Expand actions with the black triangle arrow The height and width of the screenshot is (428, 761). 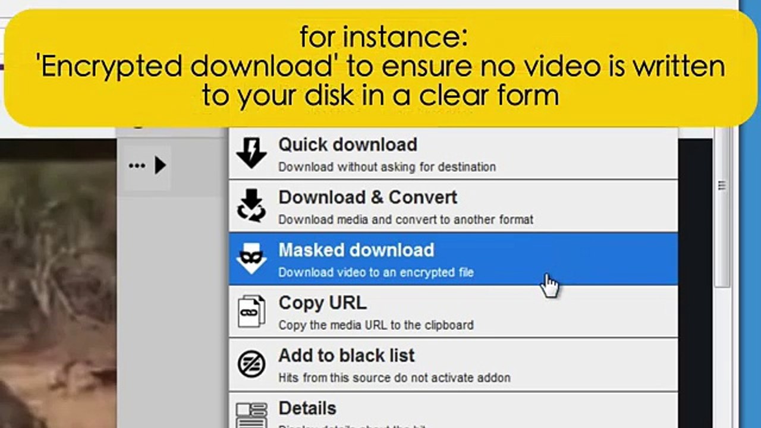[160, 165]
